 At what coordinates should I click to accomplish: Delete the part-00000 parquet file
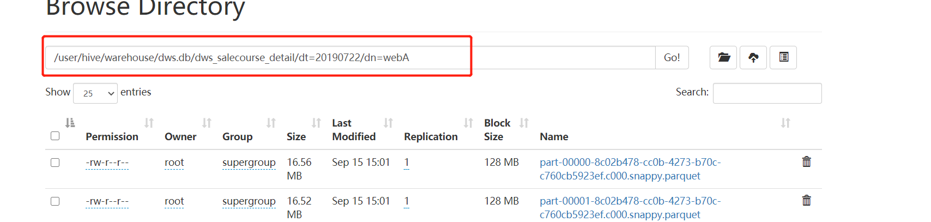[806, 162]
